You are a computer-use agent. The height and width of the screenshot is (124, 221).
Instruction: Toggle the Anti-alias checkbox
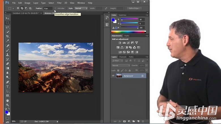point(55,8)
